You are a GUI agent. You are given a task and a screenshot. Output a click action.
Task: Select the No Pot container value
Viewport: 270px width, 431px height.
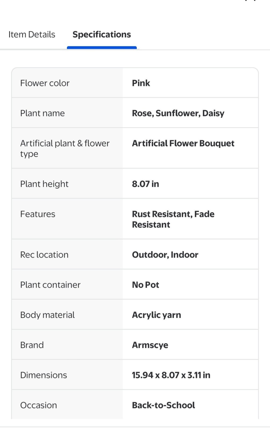(x=146, y=285)
